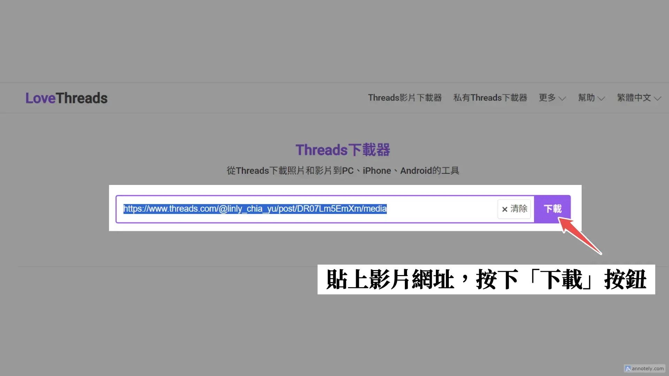
Task: Click the LoveThreads logo
Action: (66, 98)
